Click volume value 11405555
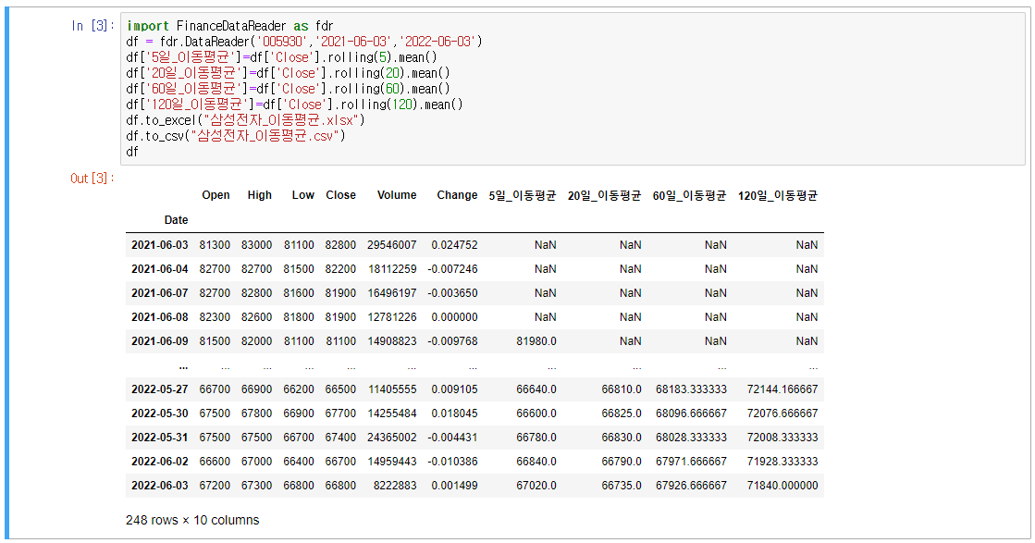 (x=392, y=389)
